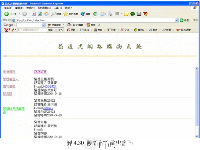
Task: Click the Yahoo toolbar login button
Action: point(60,30)
